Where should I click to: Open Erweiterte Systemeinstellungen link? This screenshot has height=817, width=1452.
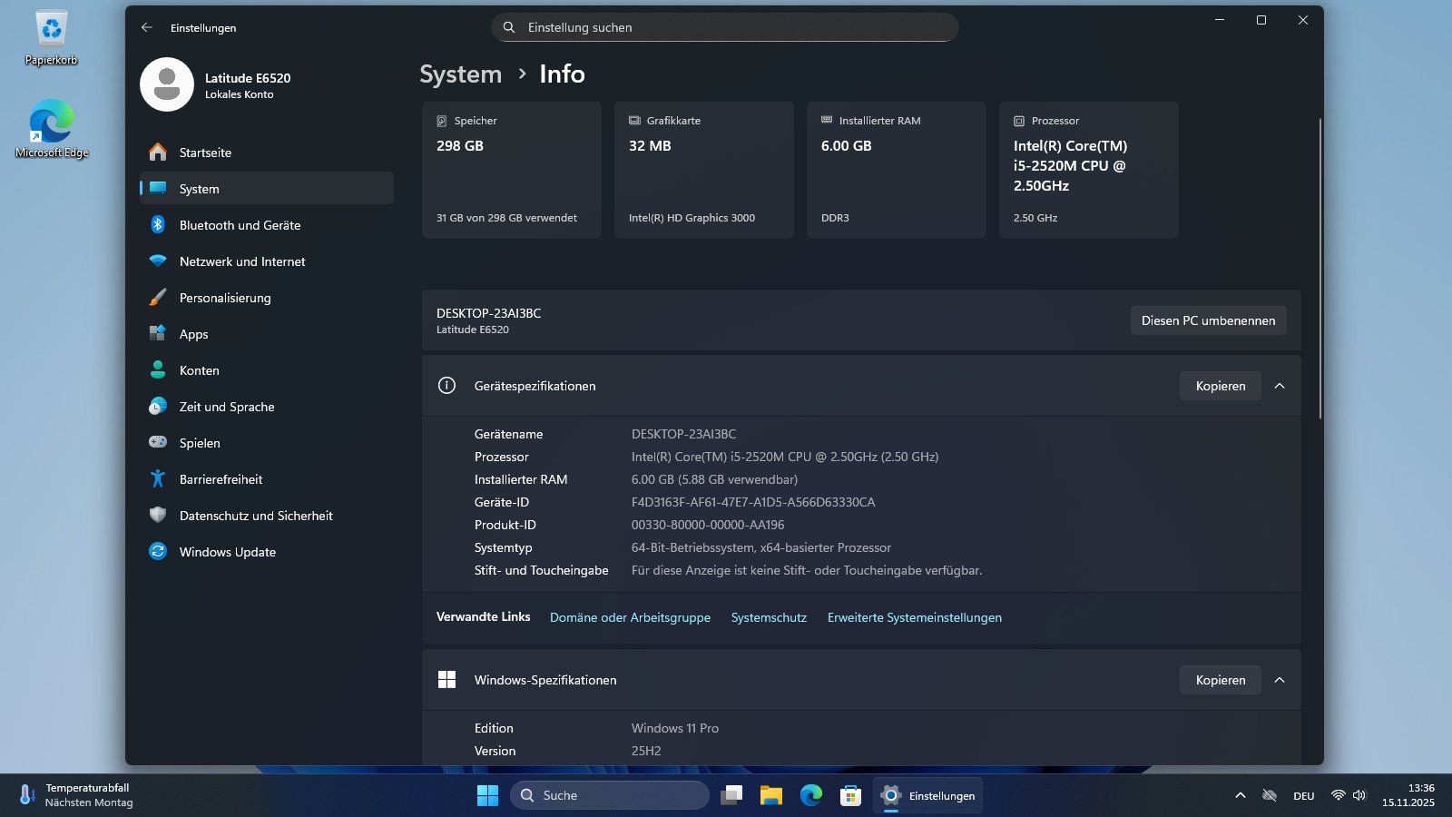[915, 617]
